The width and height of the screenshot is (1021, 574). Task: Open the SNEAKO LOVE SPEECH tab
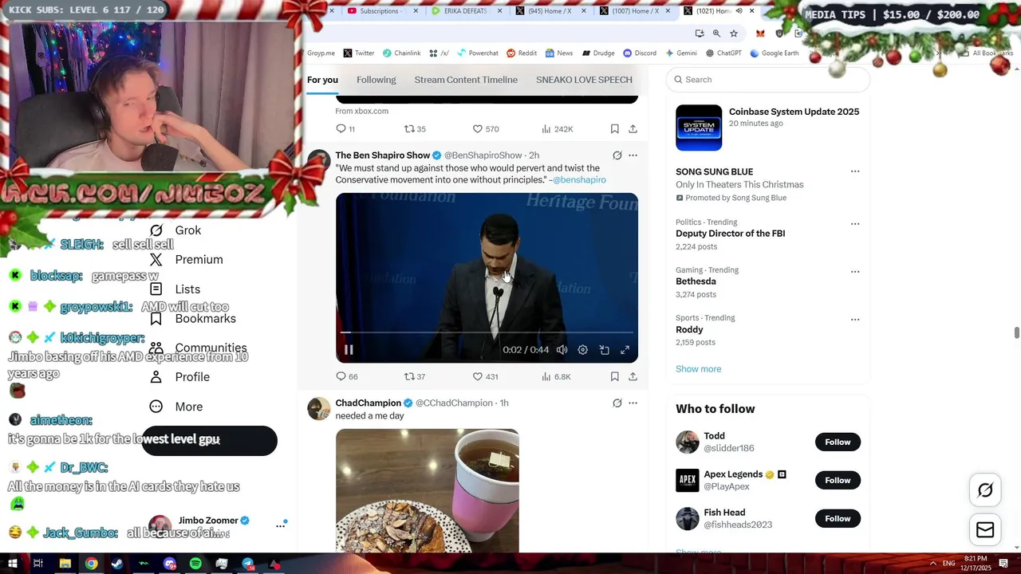click(x=584, y=80)
